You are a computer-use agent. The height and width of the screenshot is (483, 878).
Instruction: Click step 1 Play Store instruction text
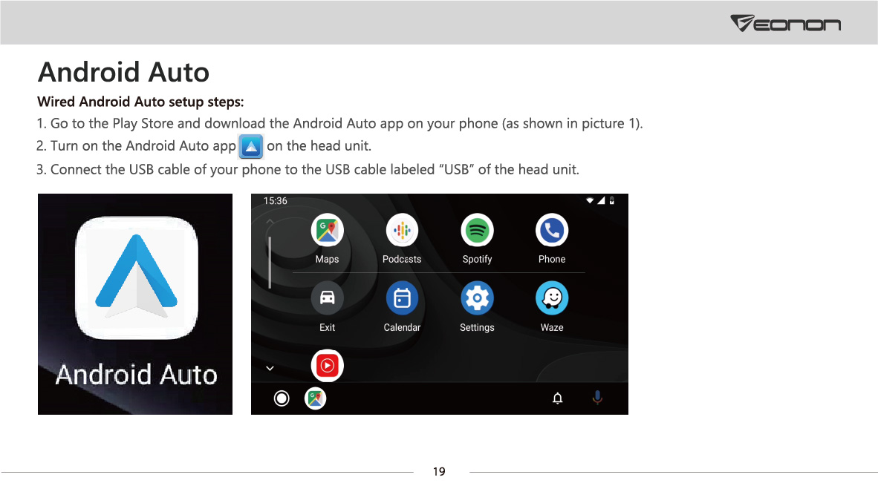(x=340, y=124)
